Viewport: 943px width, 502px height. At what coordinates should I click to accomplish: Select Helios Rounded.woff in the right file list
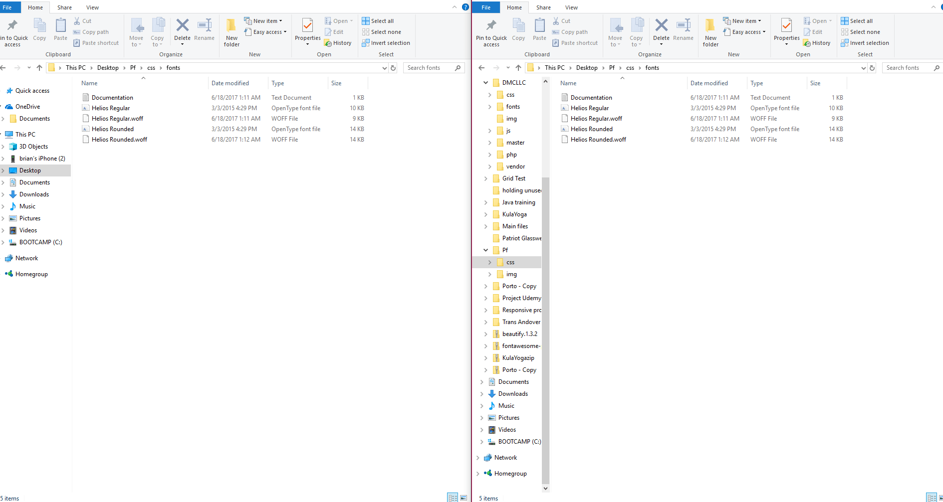coord(598,140)
